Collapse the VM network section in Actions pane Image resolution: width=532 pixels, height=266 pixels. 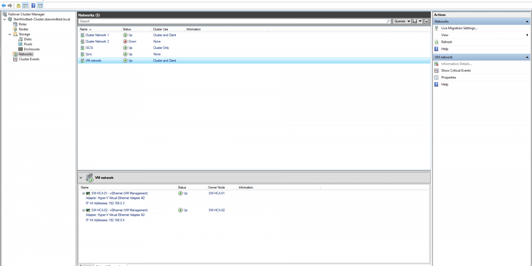point(527,57)
